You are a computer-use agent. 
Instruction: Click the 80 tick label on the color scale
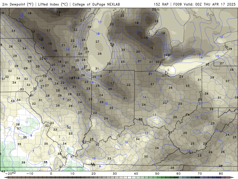pyautogui.click(x=221, y=174)
